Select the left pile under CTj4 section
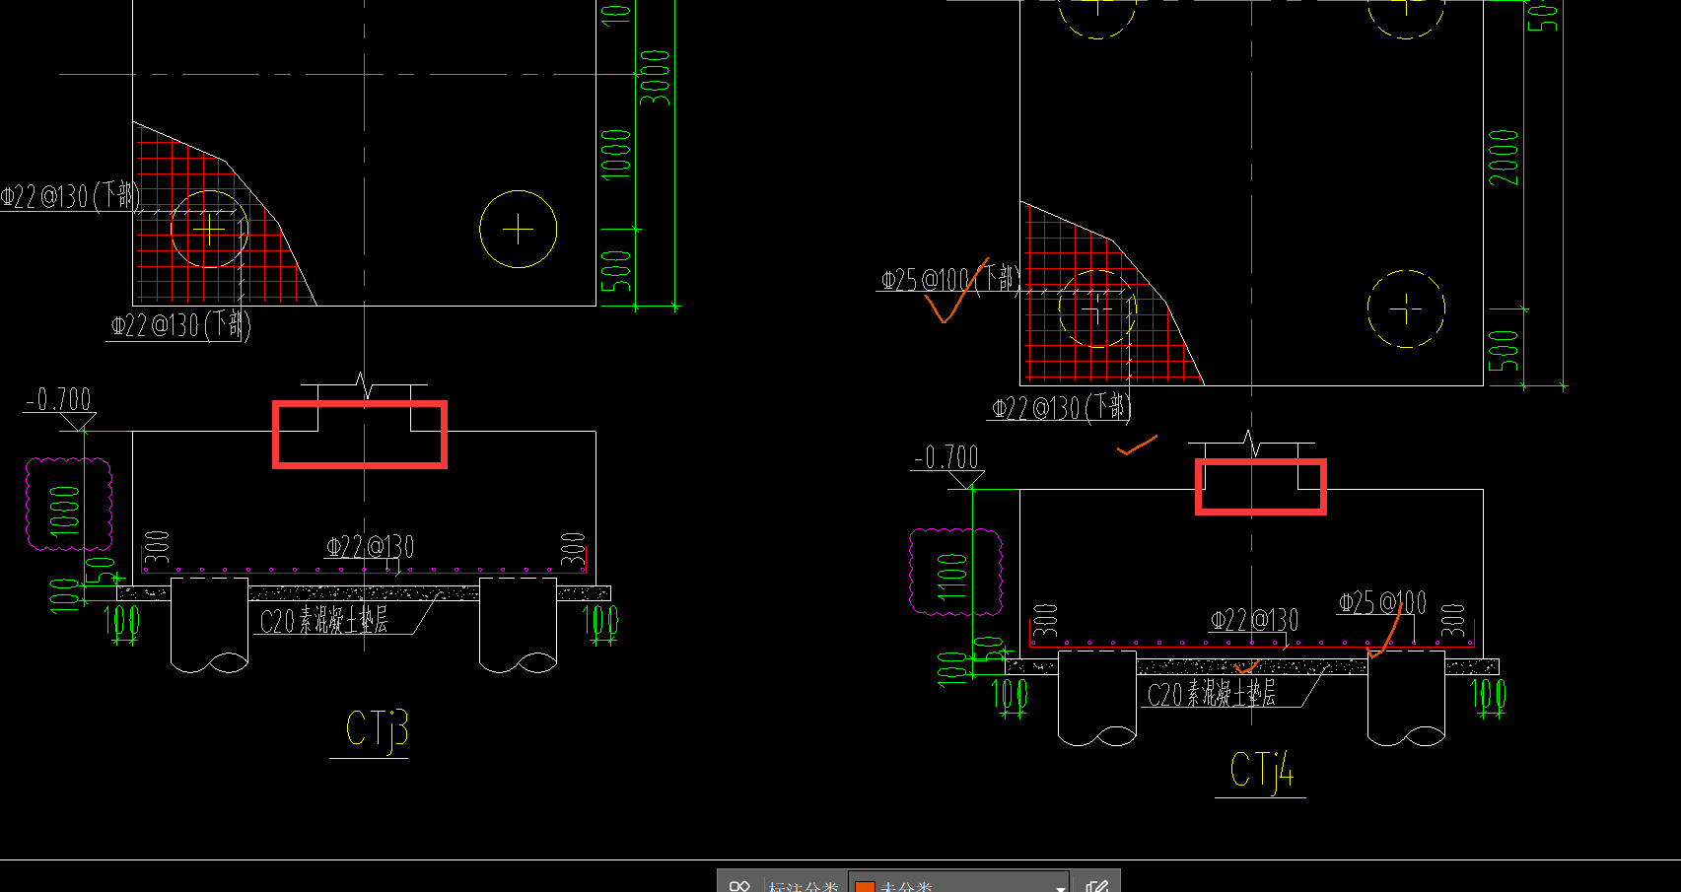Image resolution: width=1681 pixels, height=892 pixels. click(x=1097, y=698)
